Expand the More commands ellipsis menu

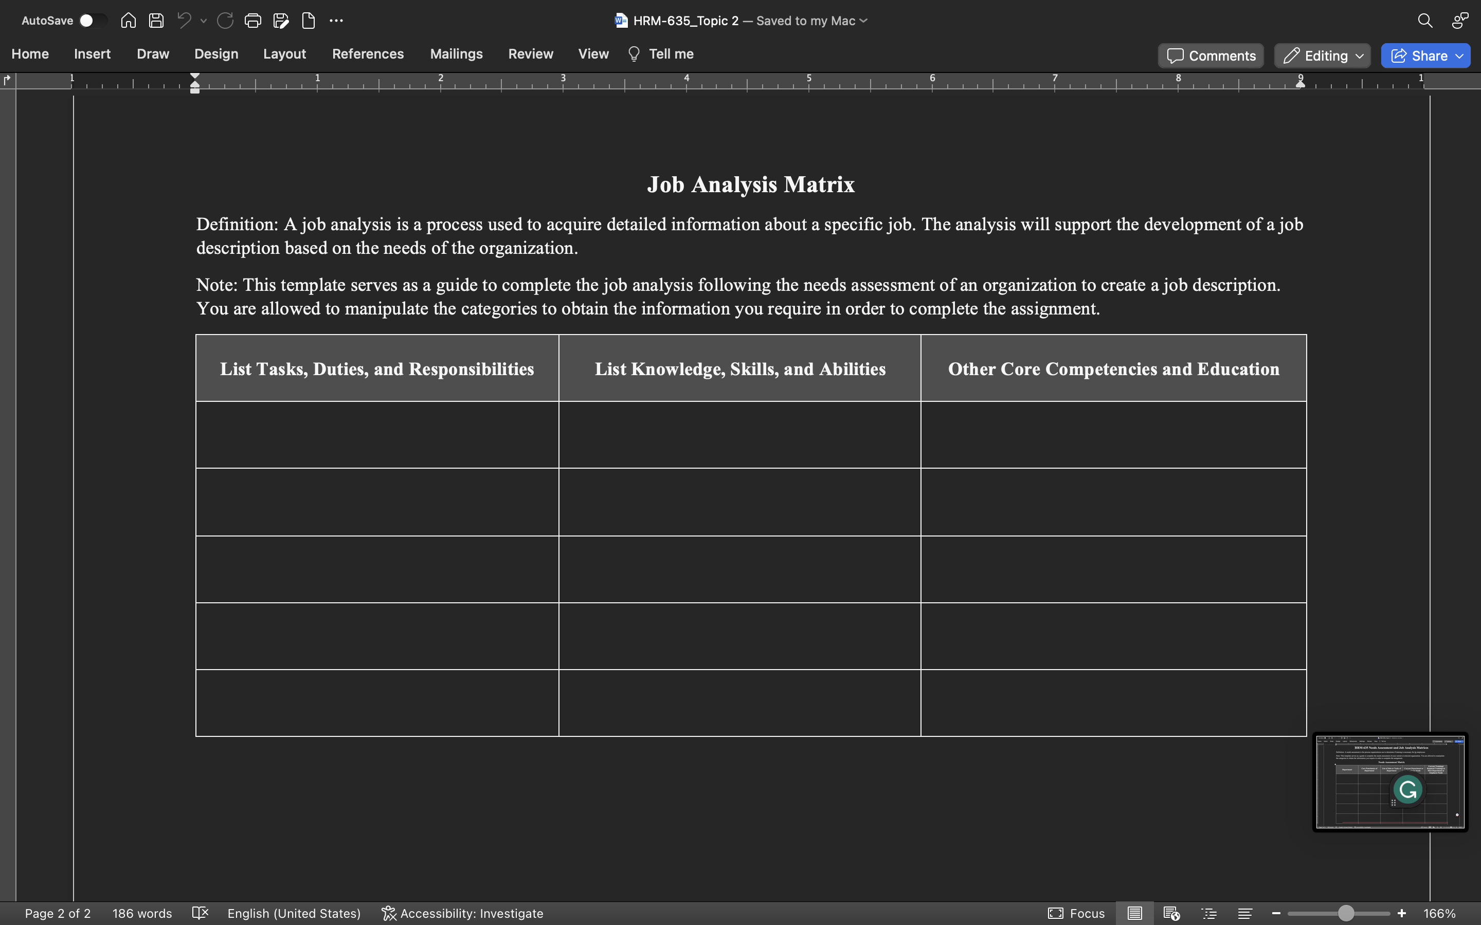tap(334, 20)
